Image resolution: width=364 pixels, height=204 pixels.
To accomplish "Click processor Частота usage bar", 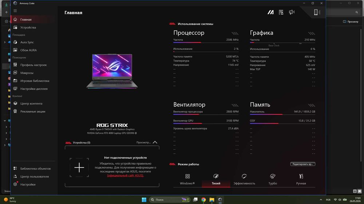I will [206, 42].
